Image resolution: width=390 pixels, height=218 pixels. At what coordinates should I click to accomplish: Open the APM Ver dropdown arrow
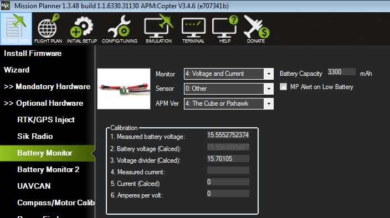pos(269,103)
